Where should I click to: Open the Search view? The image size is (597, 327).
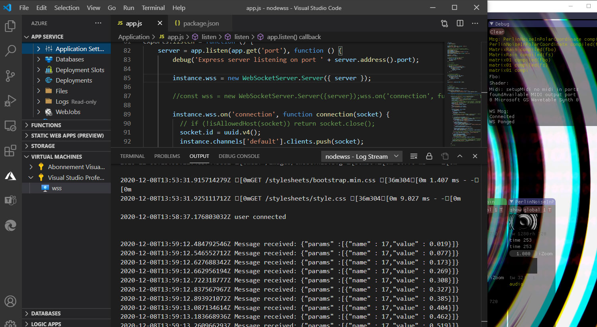(10, 51)
